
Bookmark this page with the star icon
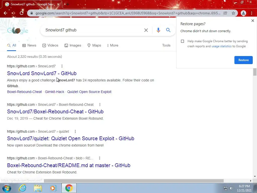pos(233,13)
